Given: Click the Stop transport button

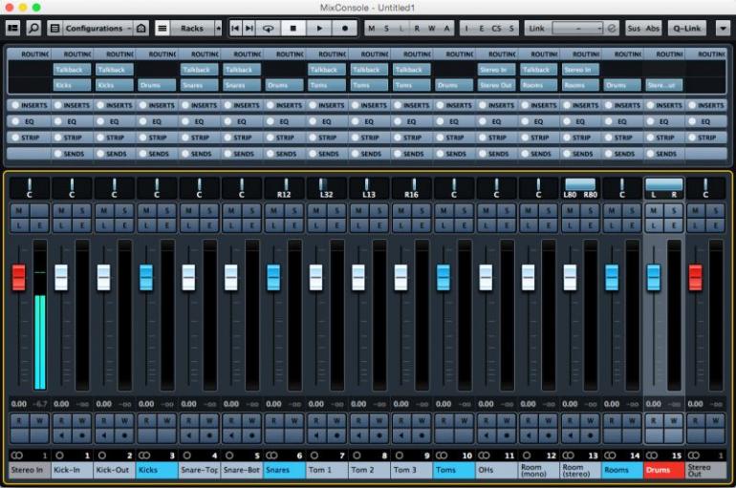Looking at the screenshot, I should [293, 28].
